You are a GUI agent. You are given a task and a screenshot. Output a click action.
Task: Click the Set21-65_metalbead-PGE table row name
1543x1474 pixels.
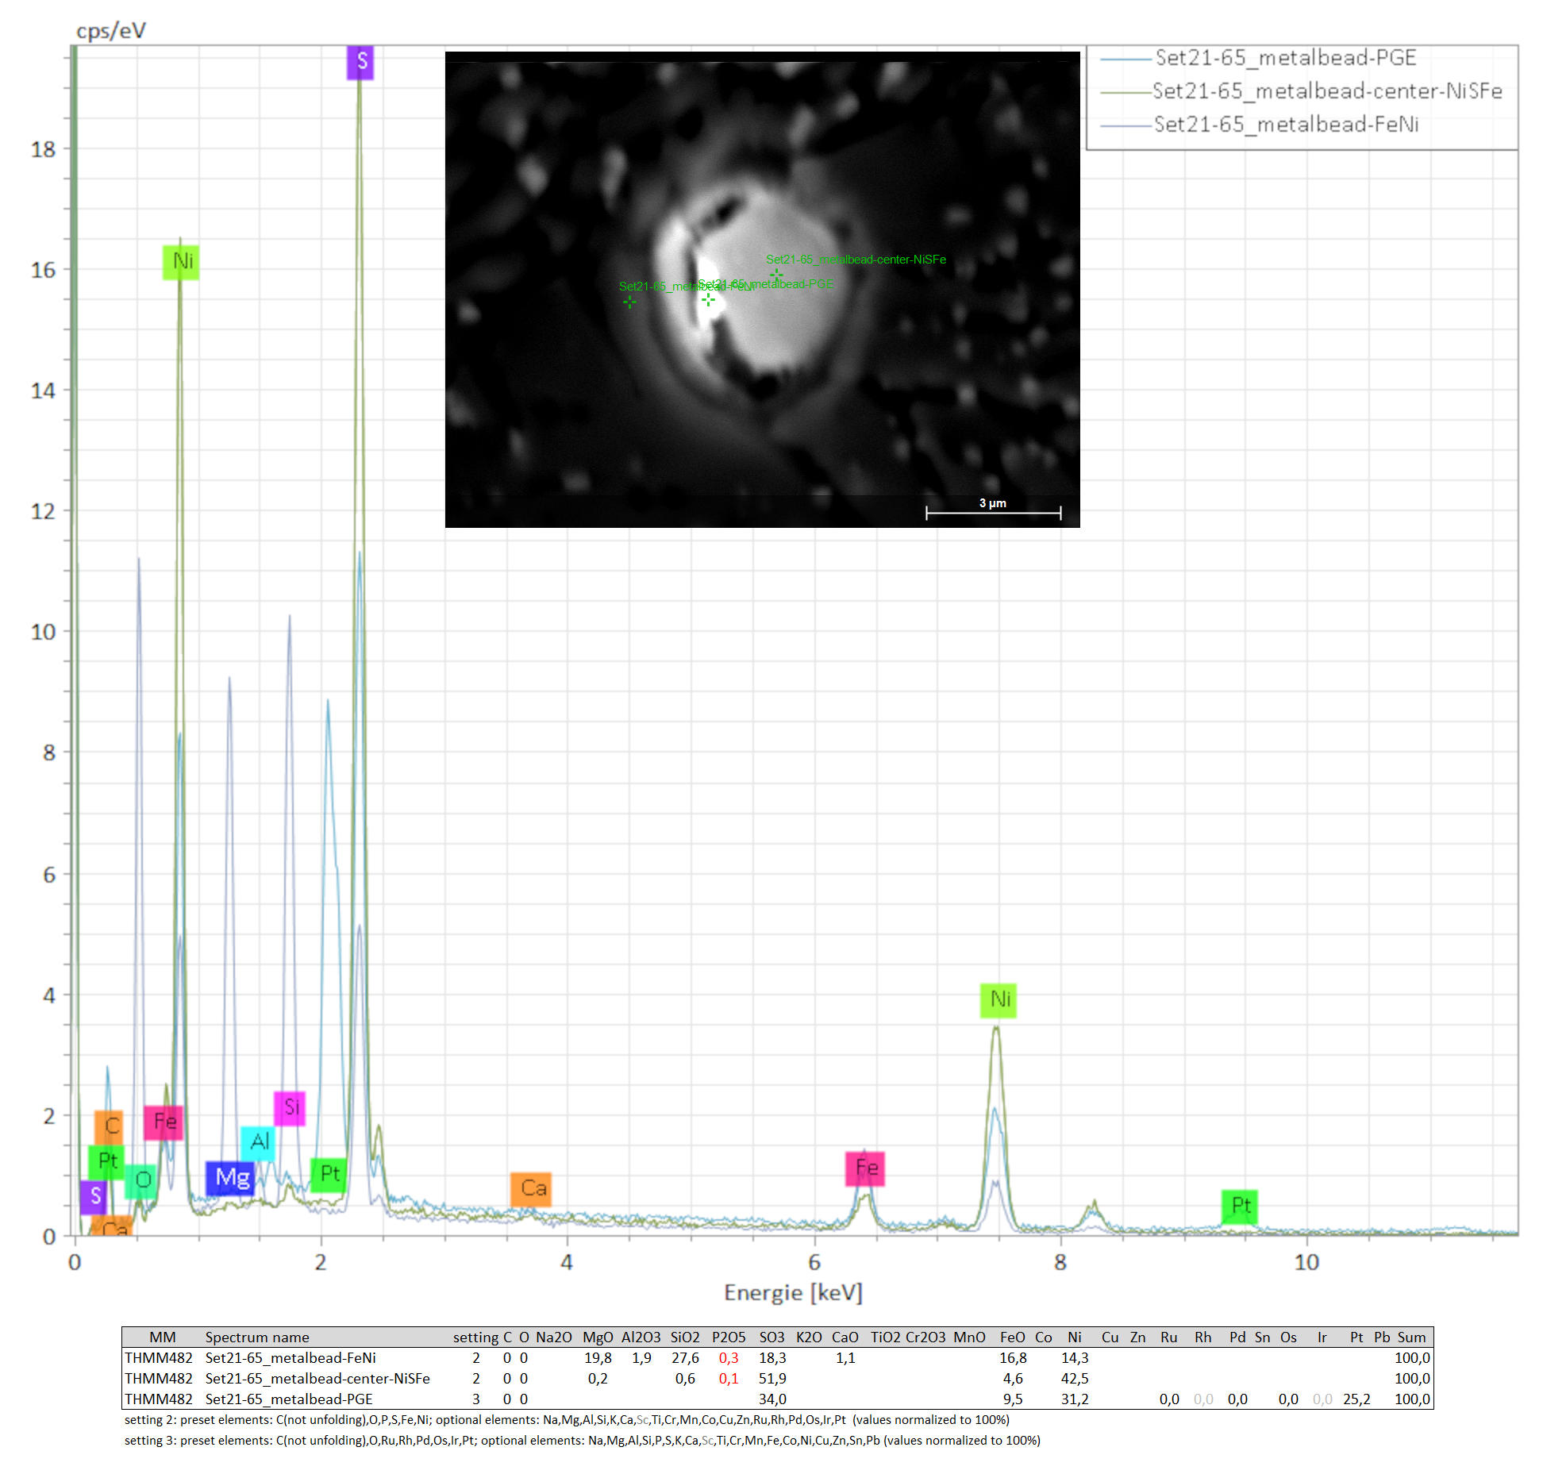(x=289, y=1399)
